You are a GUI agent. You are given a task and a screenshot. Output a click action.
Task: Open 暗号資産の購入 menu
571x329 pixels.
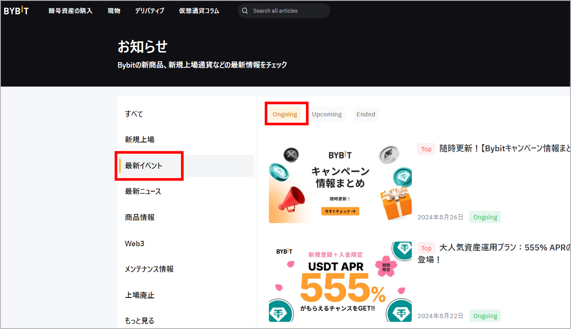pos(71,11)
